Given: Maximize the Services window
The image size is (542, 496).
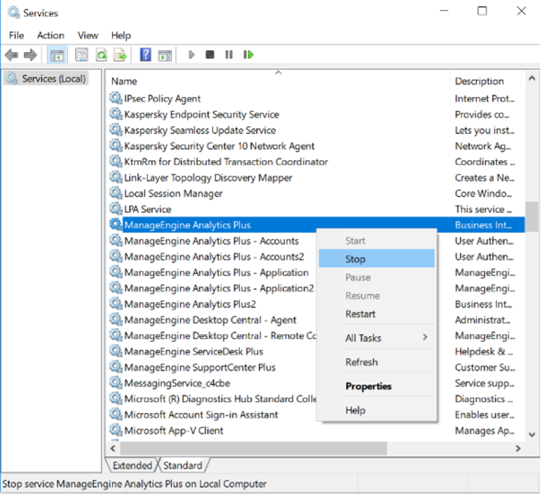Looking at the screenshot, I should click(x=482, y=11).
